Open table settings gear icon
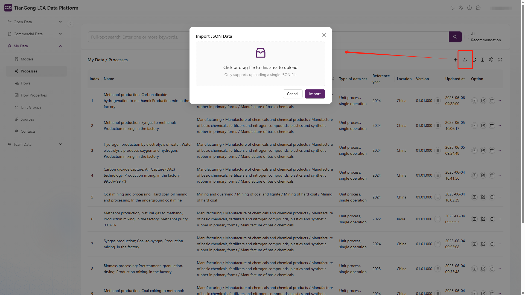The image size is (525, 295). pos(491,60)
